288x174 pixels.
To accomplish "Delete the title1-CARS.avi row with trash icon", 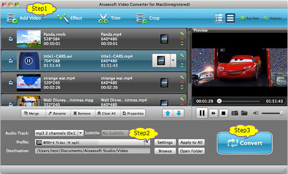I will pos(182,60).
